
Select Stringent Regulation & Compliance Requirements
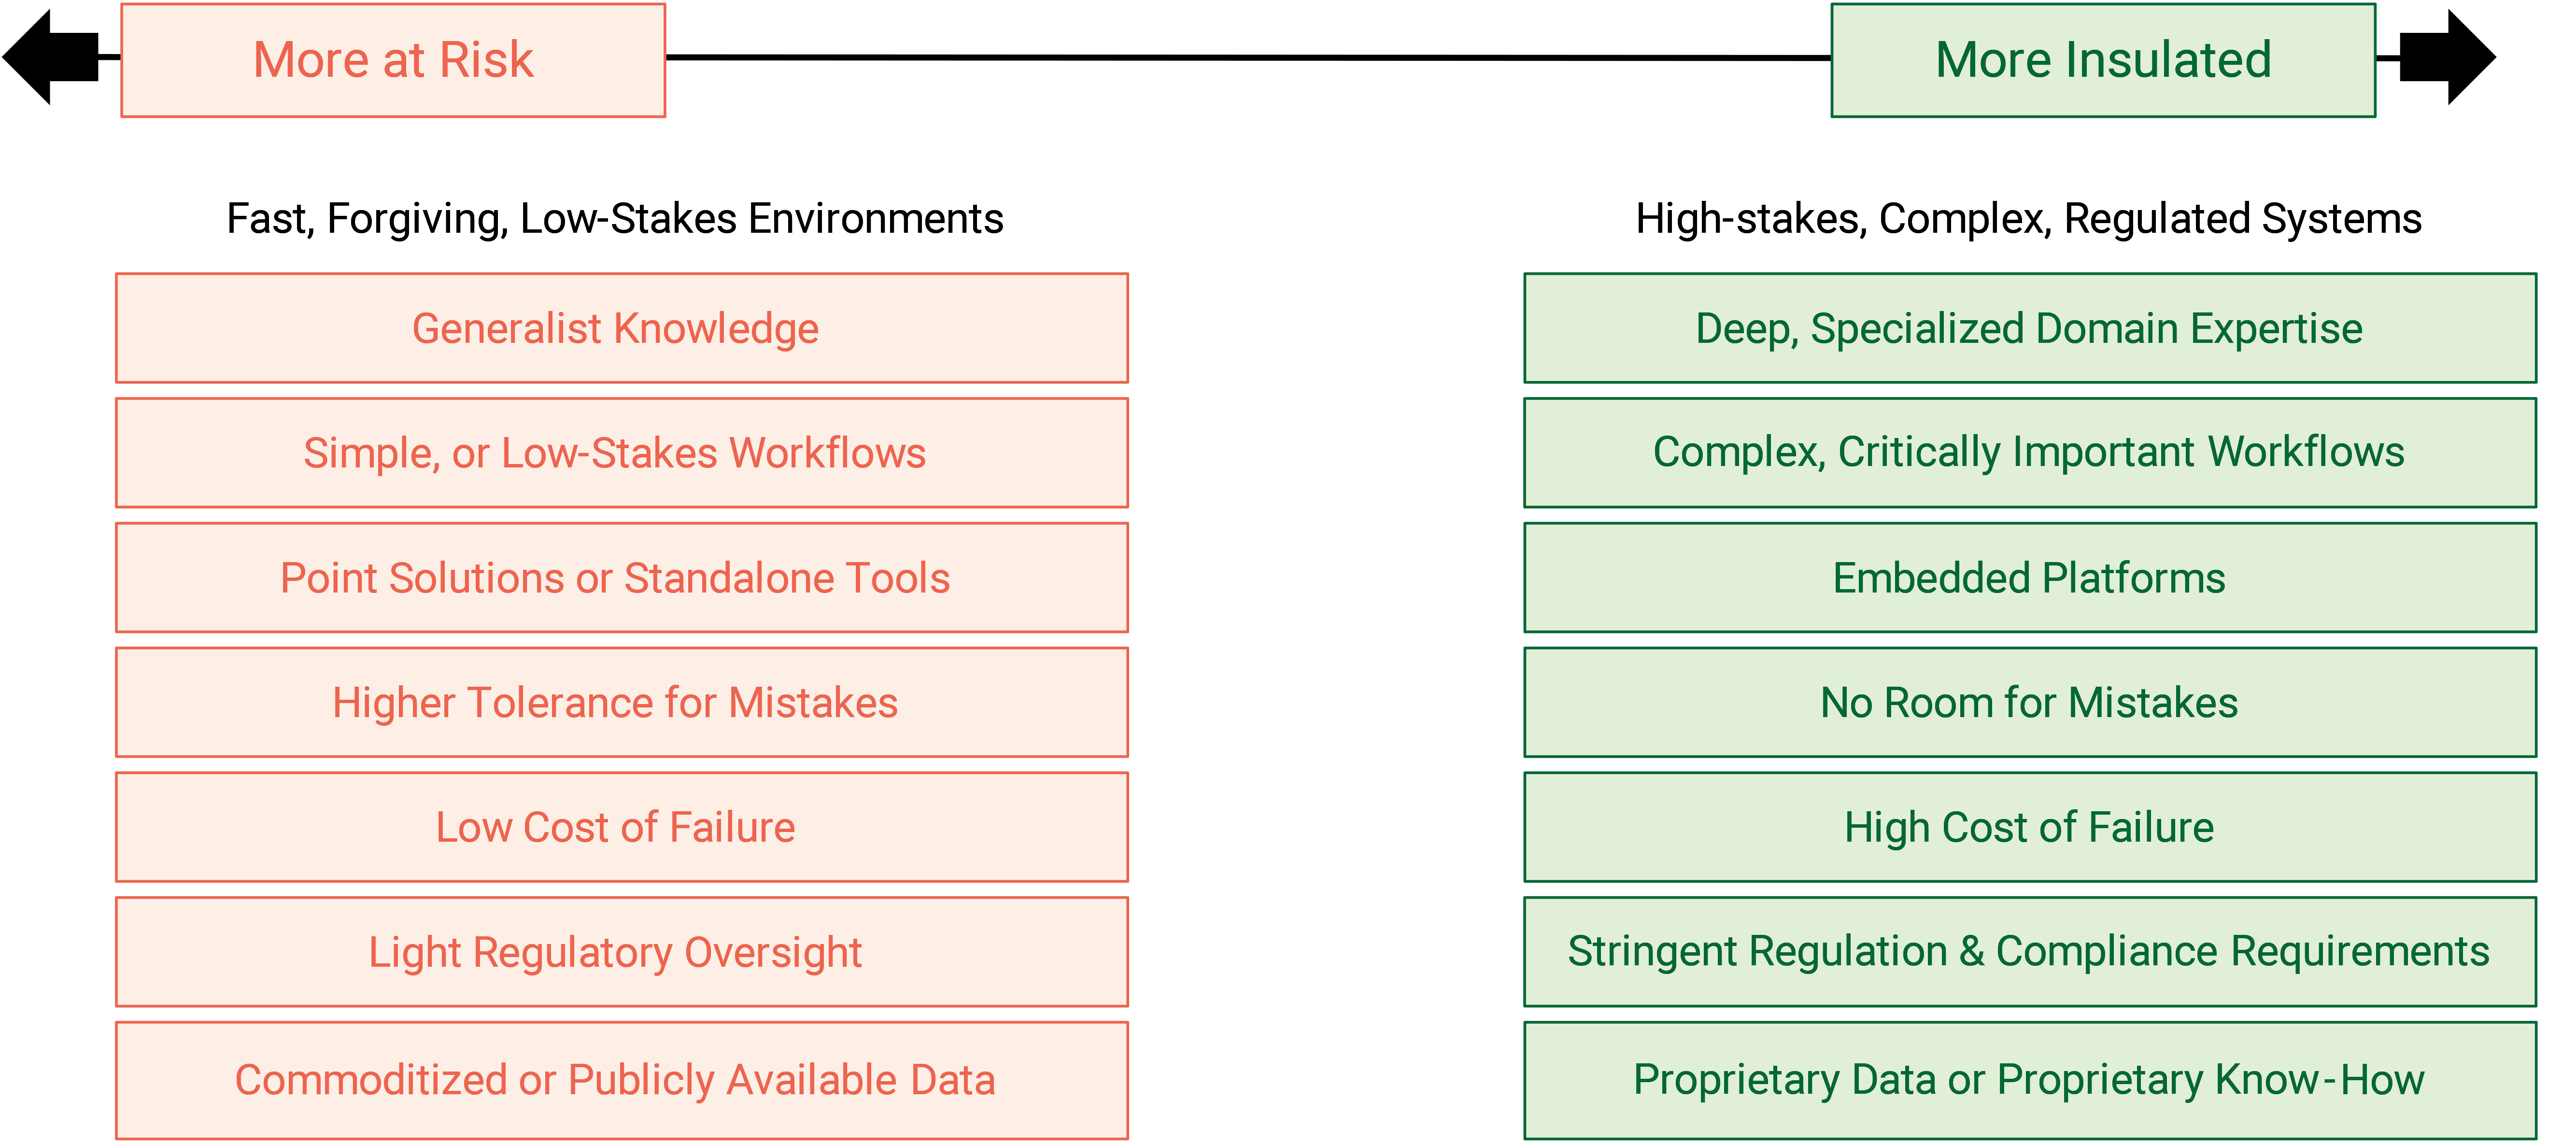pyautogui.click(x=2030, y=952)
